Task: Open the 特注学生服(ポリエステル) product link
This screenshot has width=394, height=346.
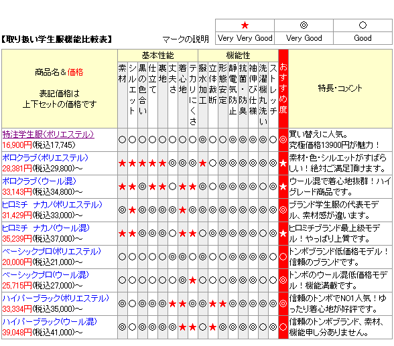Action: click(48, 135)
